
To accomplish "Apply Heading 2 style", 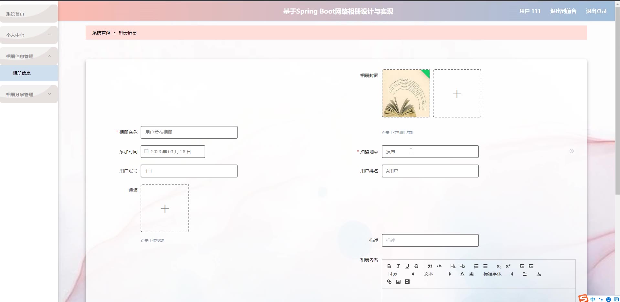I will tap(462, 266).
